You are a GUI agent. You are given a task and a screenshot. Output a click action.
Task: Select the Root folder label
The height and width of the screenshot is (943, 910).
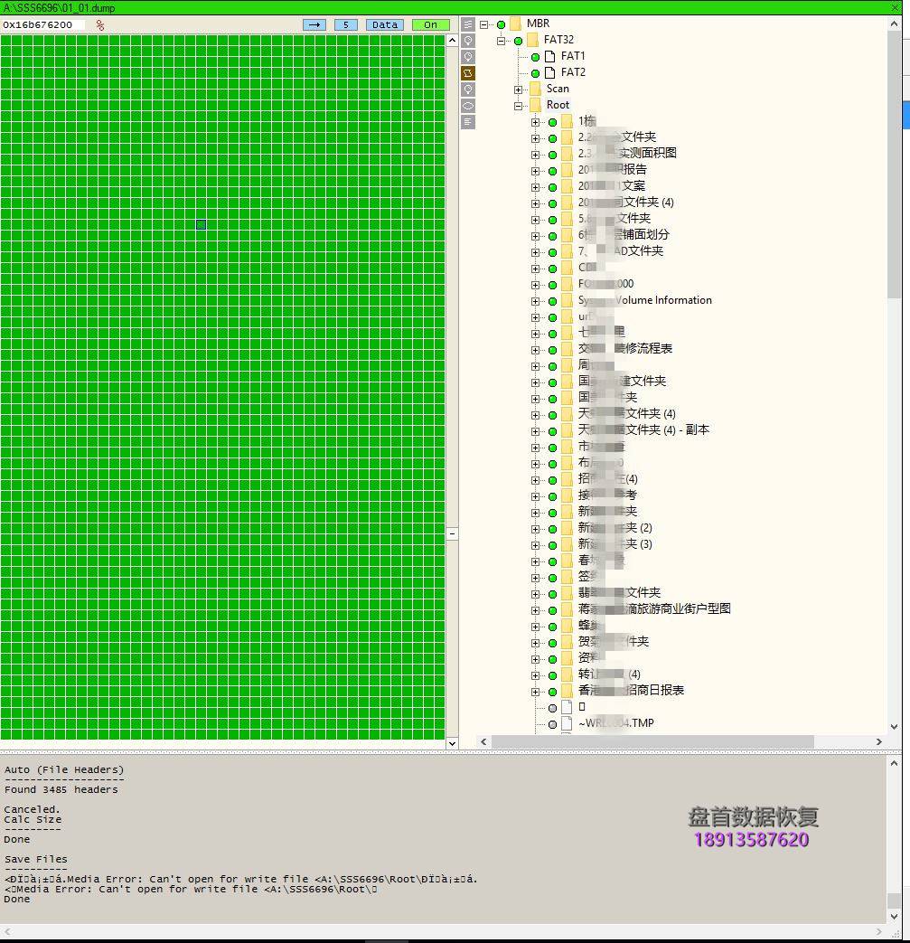(558, 105)
